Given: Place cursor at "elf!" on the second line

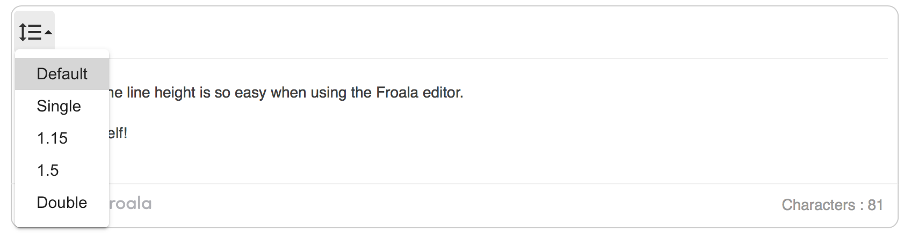Looking at the screenshot, I should point(118,133).
